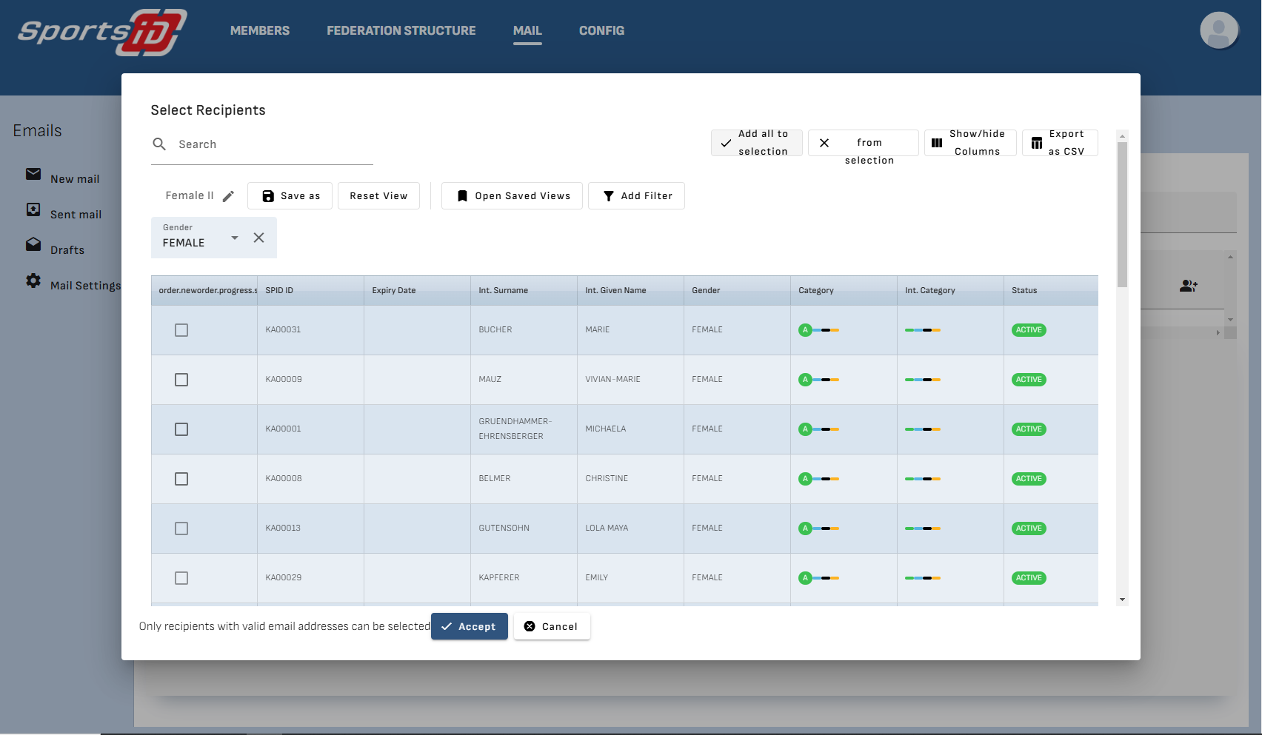Go to the MEMBERS menu

tap(260, 31)
